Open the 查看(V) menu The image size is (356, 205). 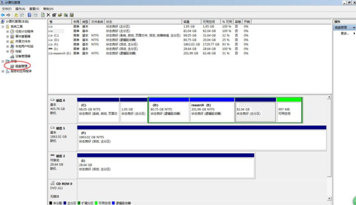pyautogui.click(x=34, y=9)
